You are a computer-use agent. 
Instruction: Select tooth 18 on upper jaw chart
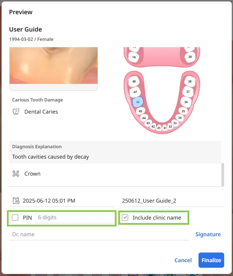[x=134, y=57]
